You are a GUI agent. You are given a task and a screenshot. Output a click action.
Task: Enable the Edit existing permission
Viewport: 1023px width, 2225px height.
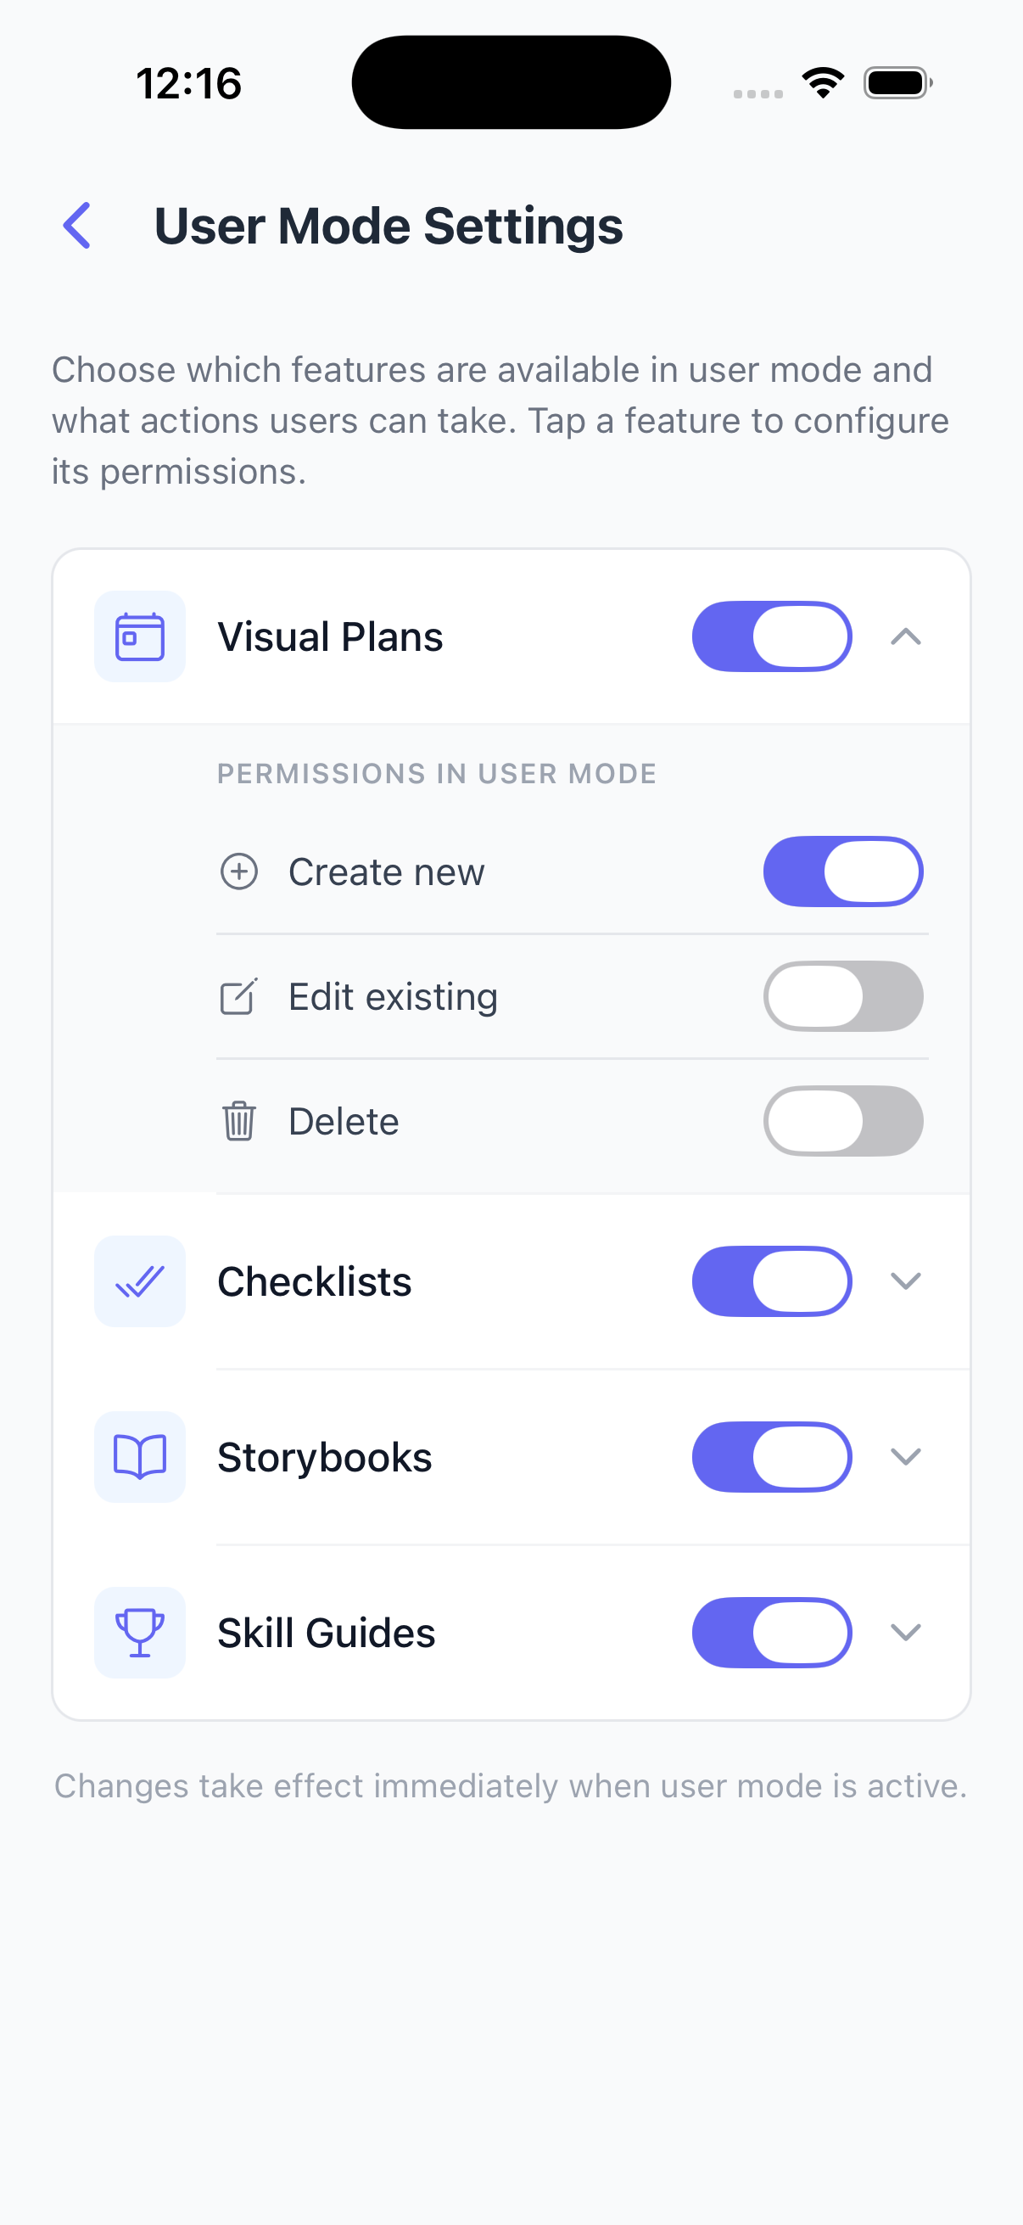tap(842, 997)
